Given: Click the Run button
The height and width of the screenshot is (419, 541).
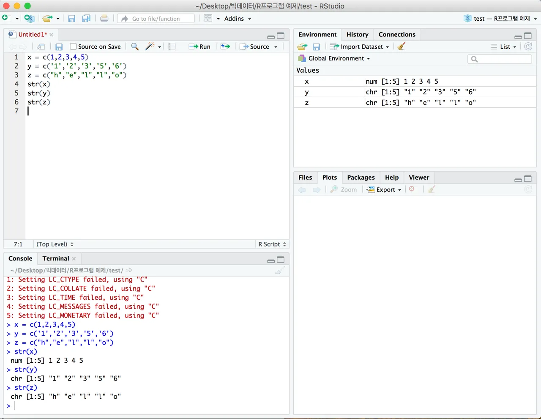Looking at the screenshot, I should (x=199, y=47).
